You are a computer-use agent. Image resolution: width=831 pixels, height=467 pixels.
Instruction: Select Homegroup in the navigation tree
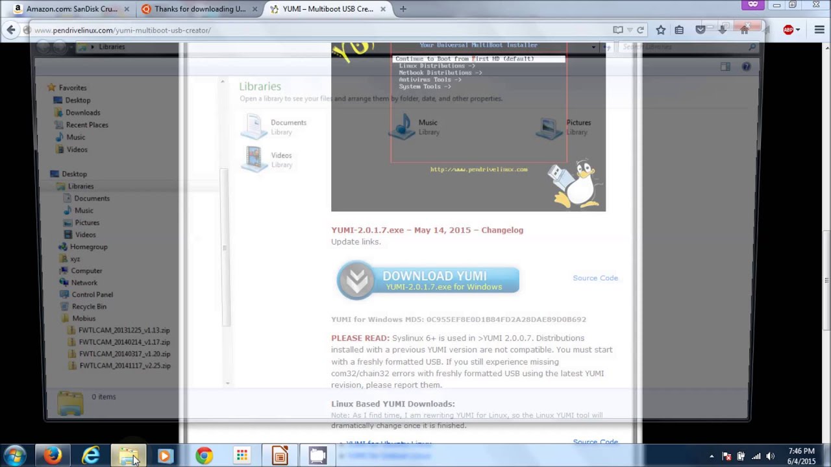tap(88, 246)
